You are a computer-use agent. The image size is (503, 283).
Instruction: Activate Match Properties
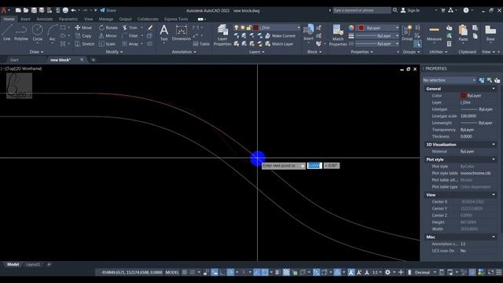338,35
